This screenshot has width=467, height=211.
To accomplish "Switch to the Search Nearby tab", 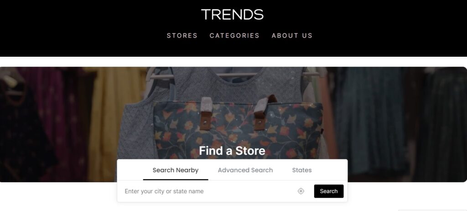I will pyautogui.click(x=176, y=170).
